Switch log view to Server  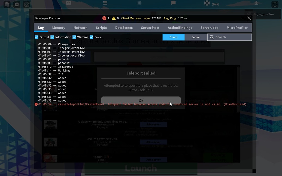coord(196,37)
